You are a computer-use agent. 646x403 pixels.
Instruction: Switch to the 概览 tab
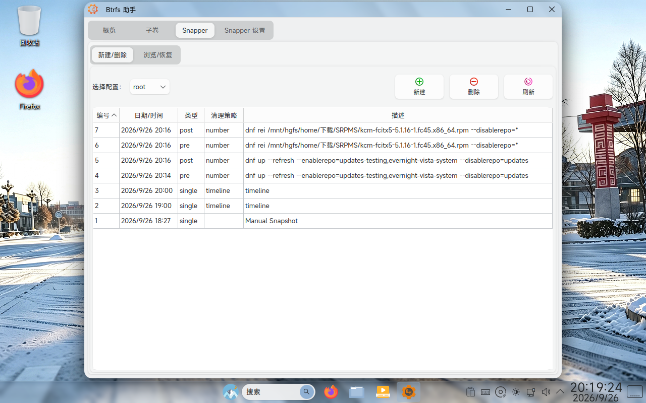tap(109, 30)
